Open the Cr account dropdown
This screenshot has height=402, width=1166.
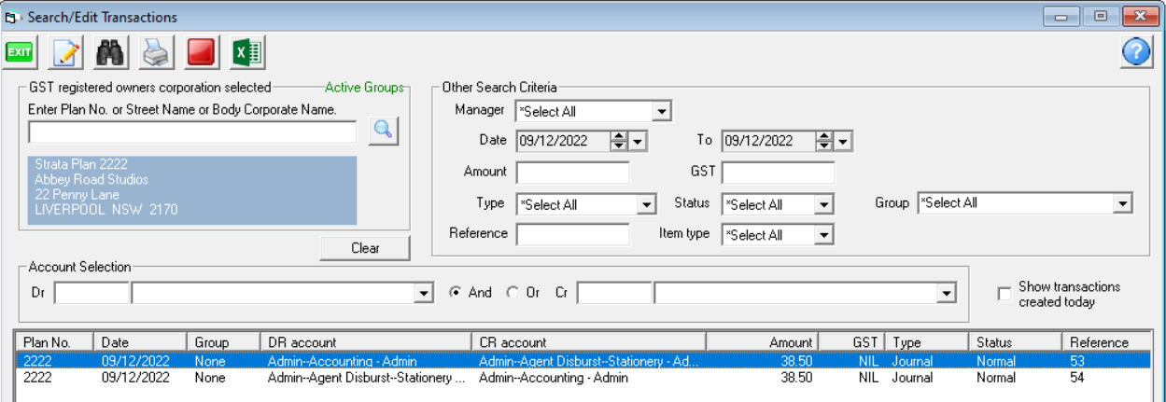948,294
